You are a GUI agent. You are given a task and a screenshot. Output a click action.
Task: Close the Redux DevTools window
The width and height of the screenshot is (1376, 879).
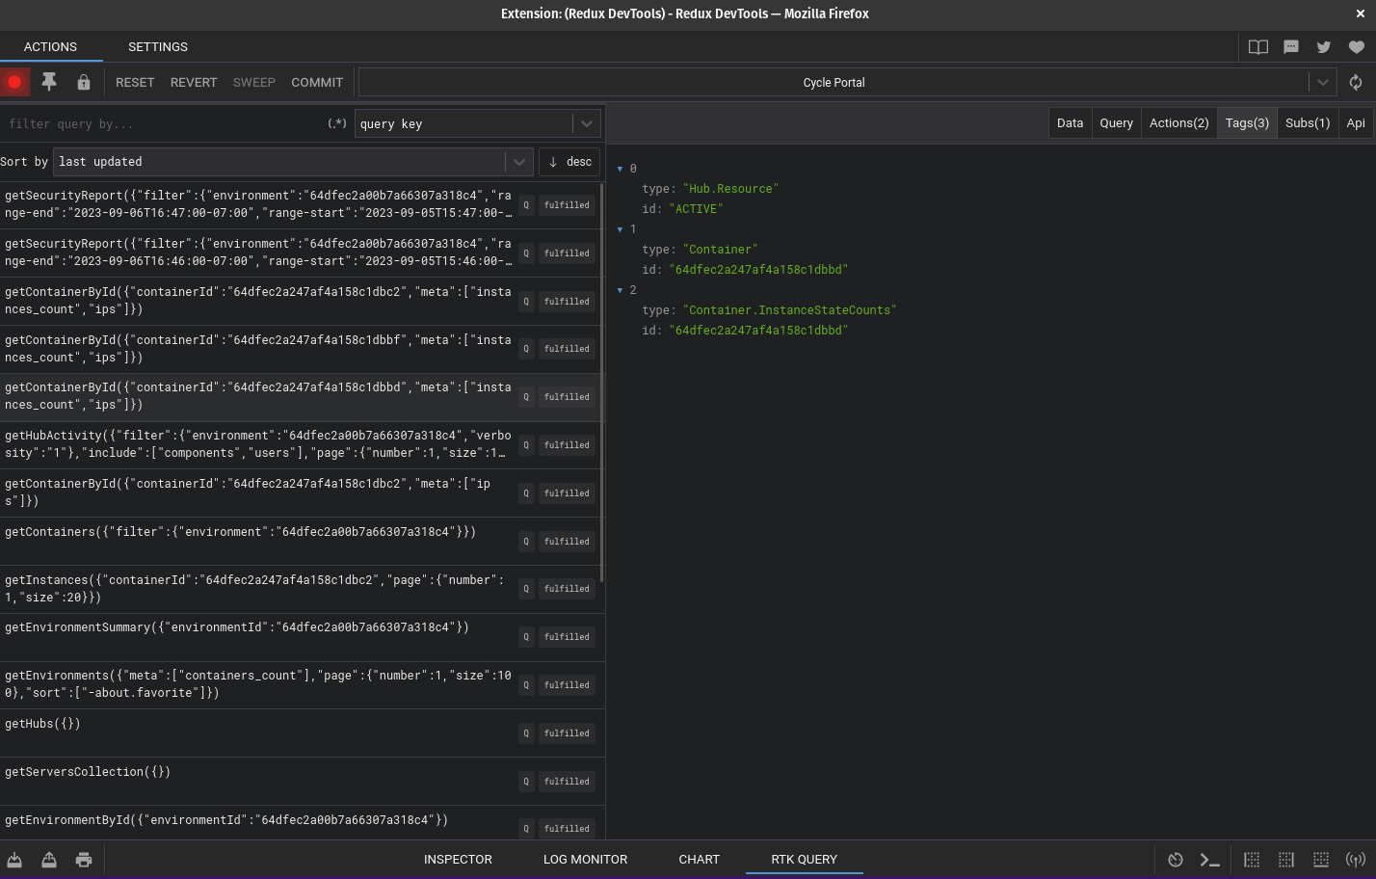click(1361, 13)
